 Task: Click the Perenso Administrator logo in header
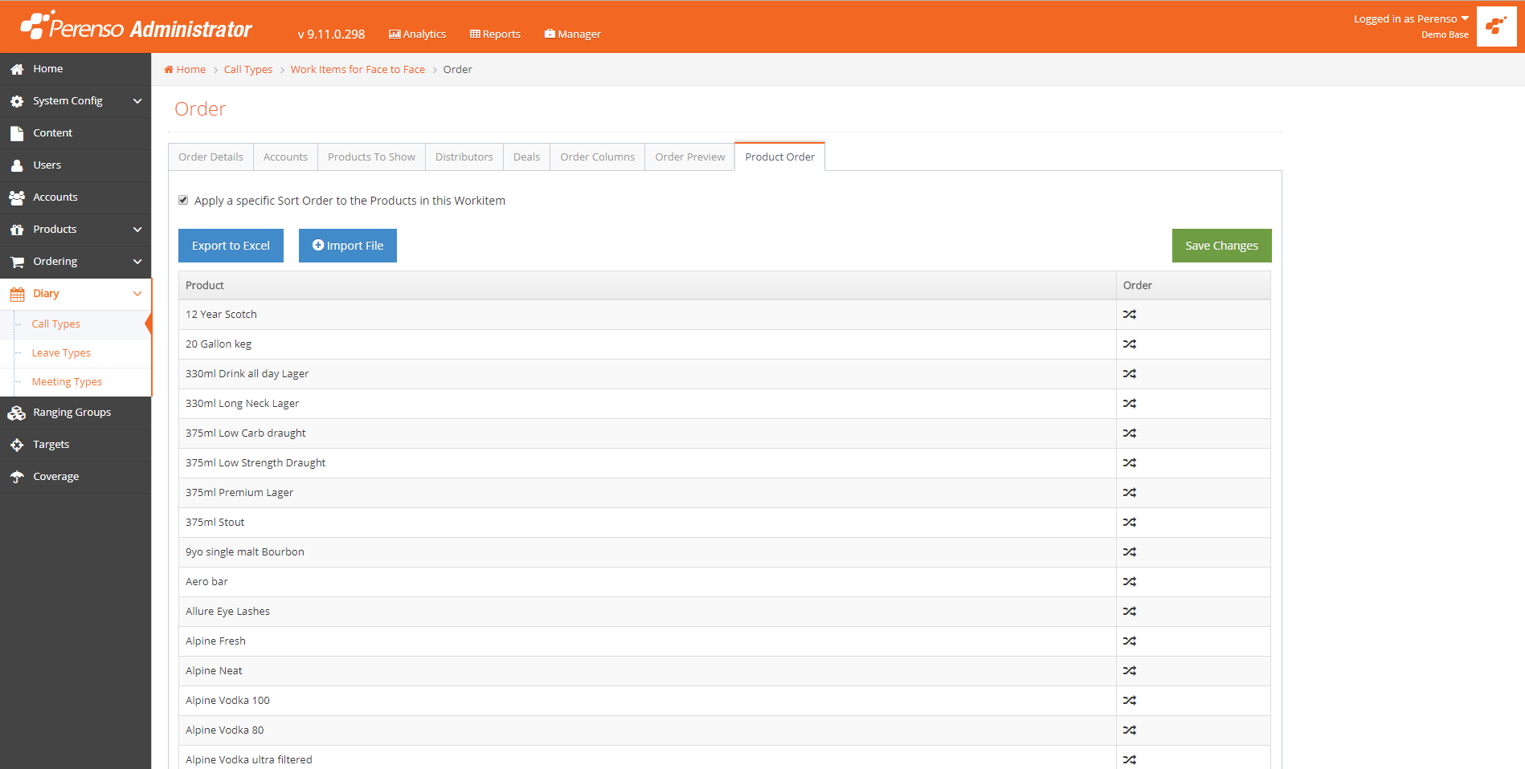(137, 26)
